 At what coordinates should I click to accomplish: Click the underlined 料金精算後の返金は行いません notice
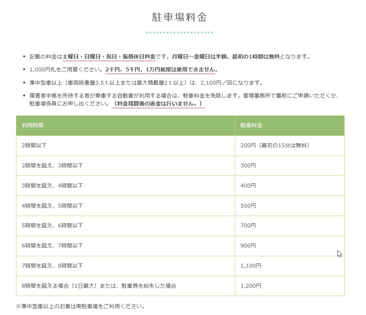(x=158, y=103)
